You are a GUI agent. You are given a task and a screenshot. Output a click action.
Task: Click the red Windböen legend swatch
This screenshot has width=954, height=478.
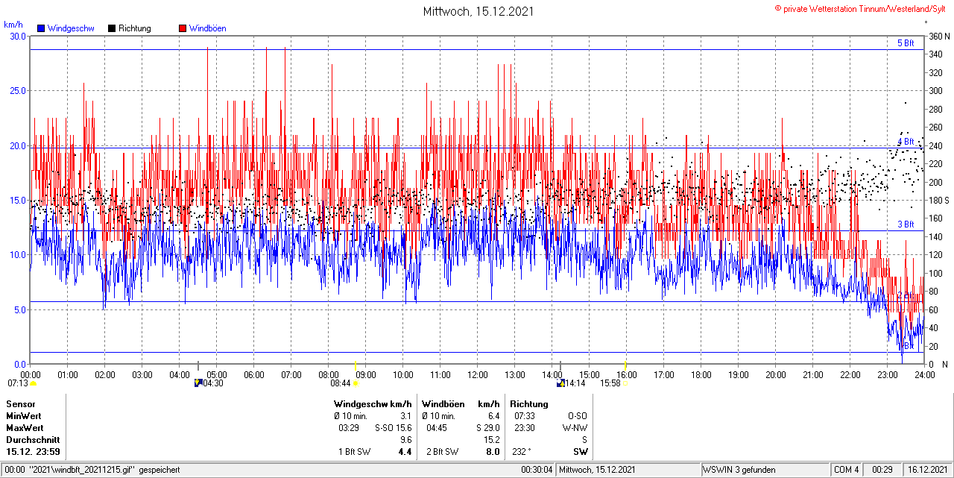click(183, 28)
